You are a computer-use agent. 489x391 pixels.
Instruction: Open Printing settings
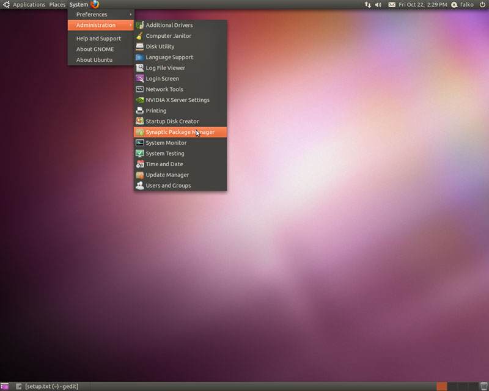click(x=180, y=111)
